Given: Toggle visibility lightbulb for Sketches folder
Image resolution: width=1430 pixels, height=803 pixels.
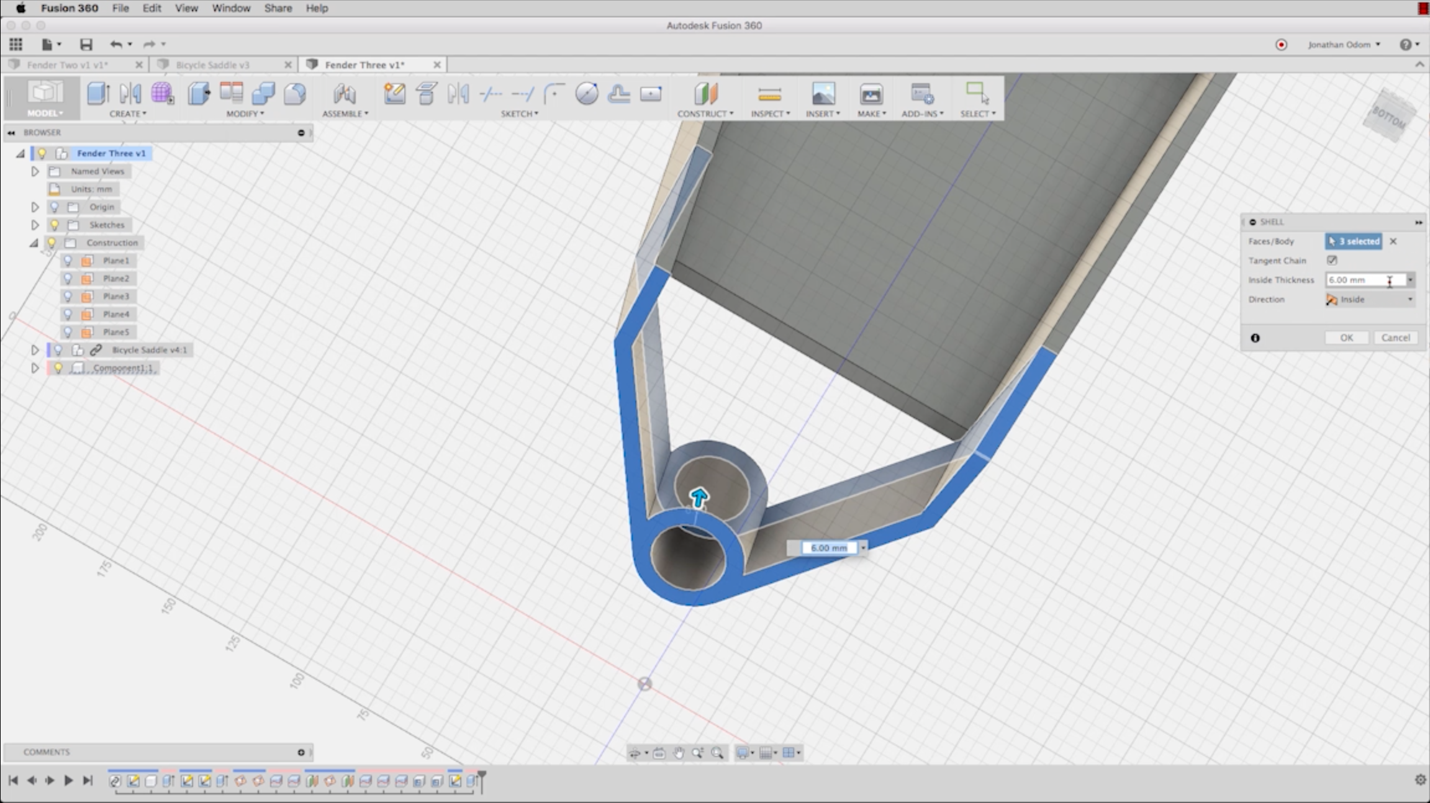Looking at the screenshot, I should coord(55,225).
